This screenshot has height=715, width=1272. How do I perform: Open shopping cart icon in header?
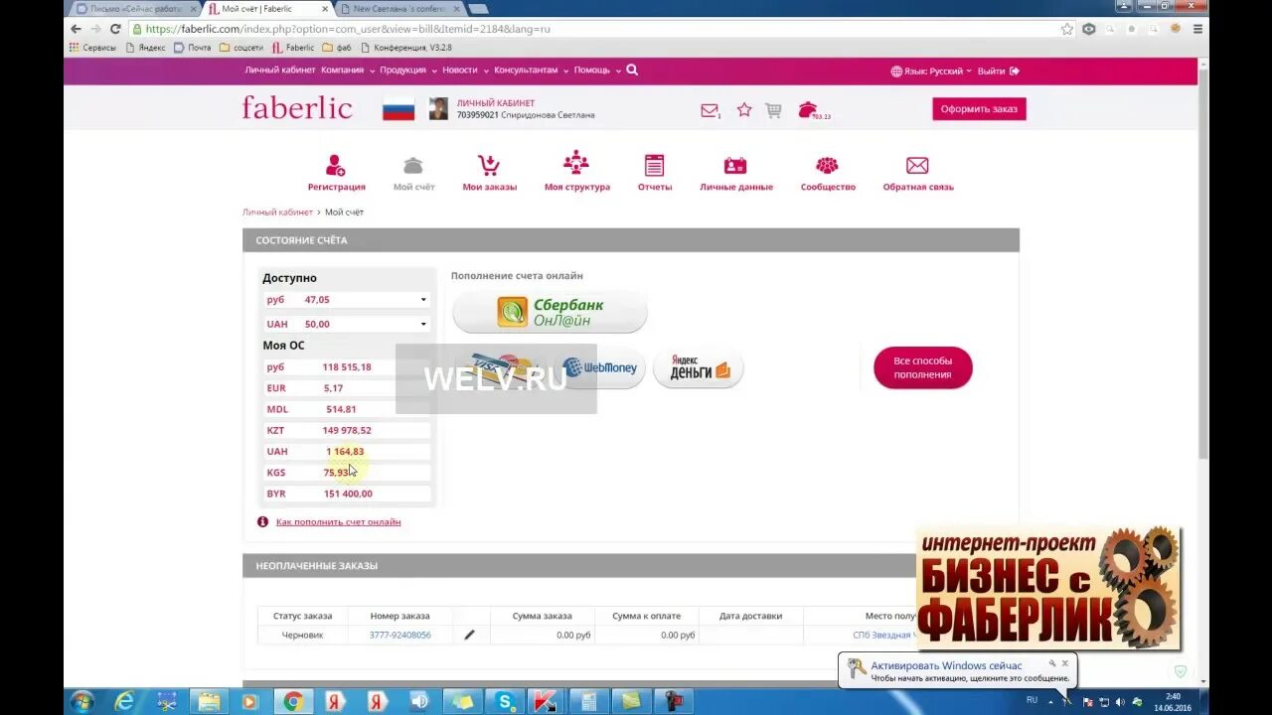(773, 110)
